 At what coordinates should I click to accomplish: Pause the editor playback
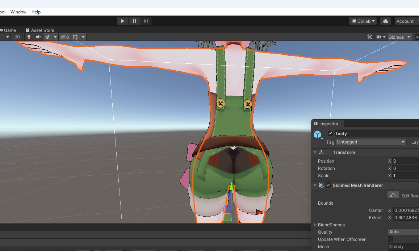[x=134, y=21]
